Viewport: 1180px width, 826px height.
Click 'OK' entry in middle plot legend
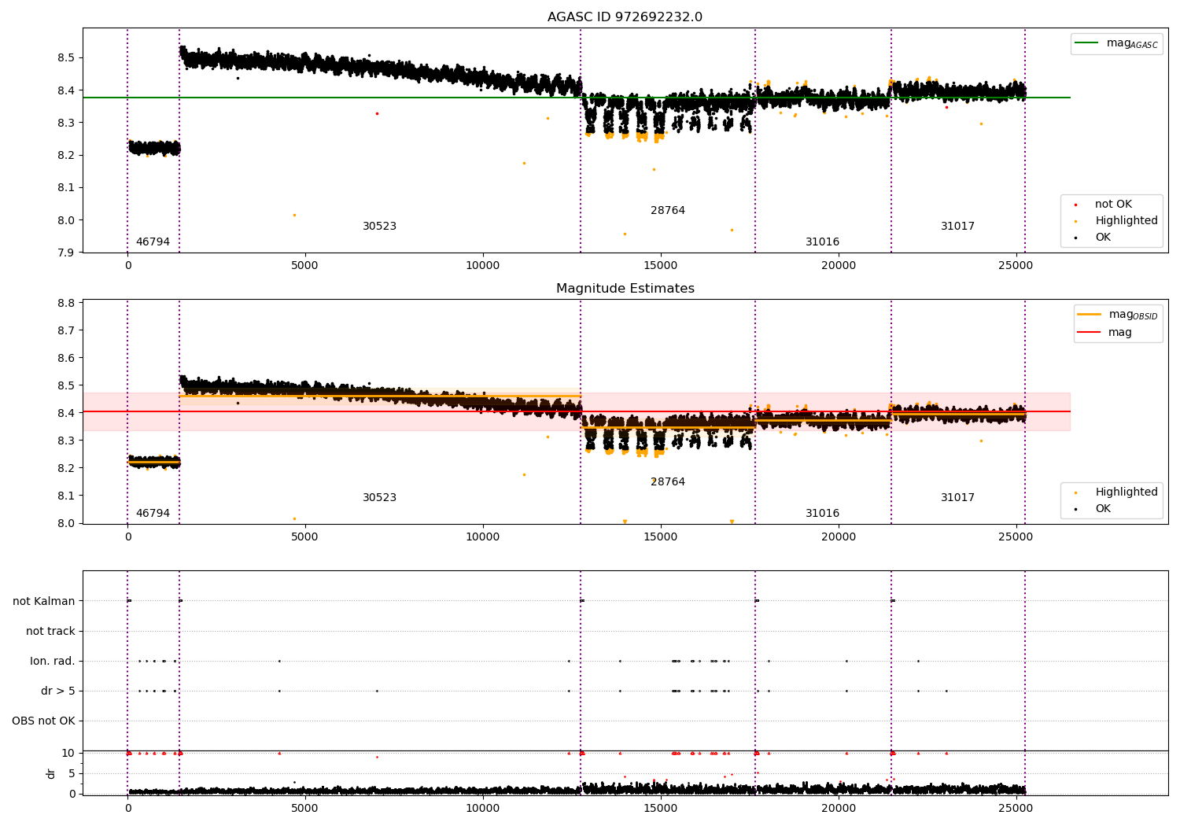coord(1093,509)
